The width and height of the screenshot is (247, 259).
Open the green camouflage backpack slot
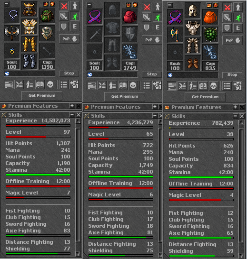(47, 16)
